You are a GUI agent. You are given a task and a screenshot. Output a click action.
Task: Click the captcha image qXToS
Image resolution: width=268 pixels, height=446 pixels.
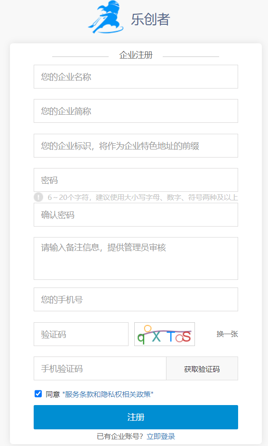[x=165, y=334]
